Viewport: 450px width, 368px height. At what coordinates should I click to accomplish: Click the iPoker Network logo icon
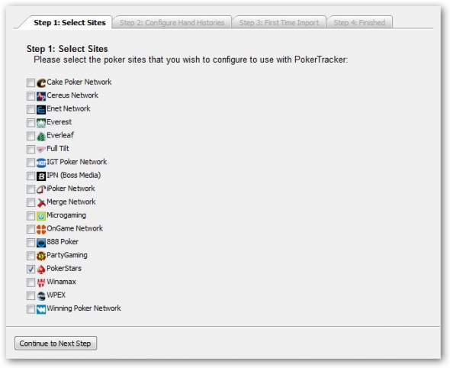41,189
